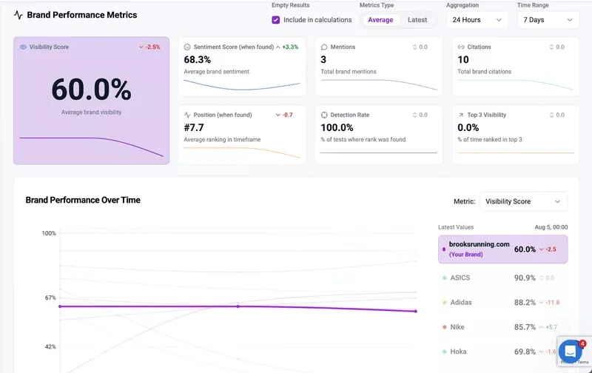The height and width of the screenshot is (373, 592).
Task: Click the Sentiment Score smiley icon
Action: click(x=187, y=47)
